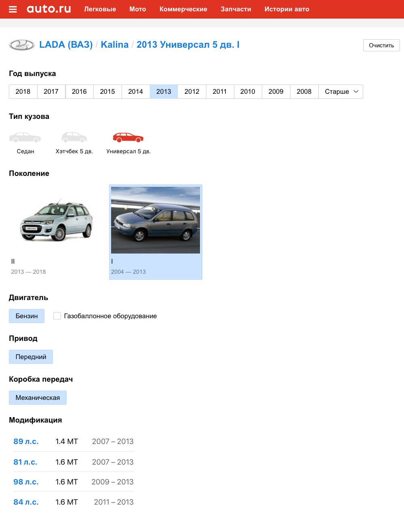Open the Запчасти section
This screenshot has width=404, height=520.
[x=236, y=9]
